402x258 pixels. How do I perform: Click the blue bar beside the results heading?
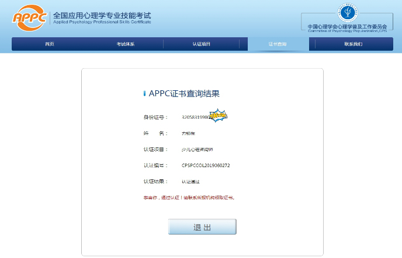tap(144, 93)
